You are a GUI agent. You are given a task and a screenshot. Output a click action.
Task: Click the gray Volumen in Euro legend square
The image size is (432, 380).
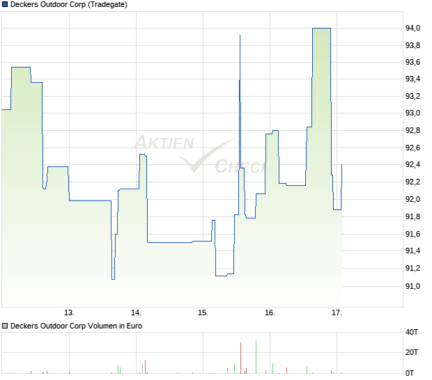(x=5, y=326)
